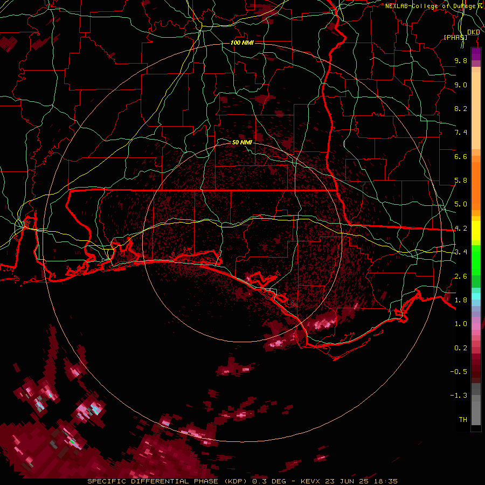
Task: Click the 3.4 color scale value
Action: click(461, 252)
